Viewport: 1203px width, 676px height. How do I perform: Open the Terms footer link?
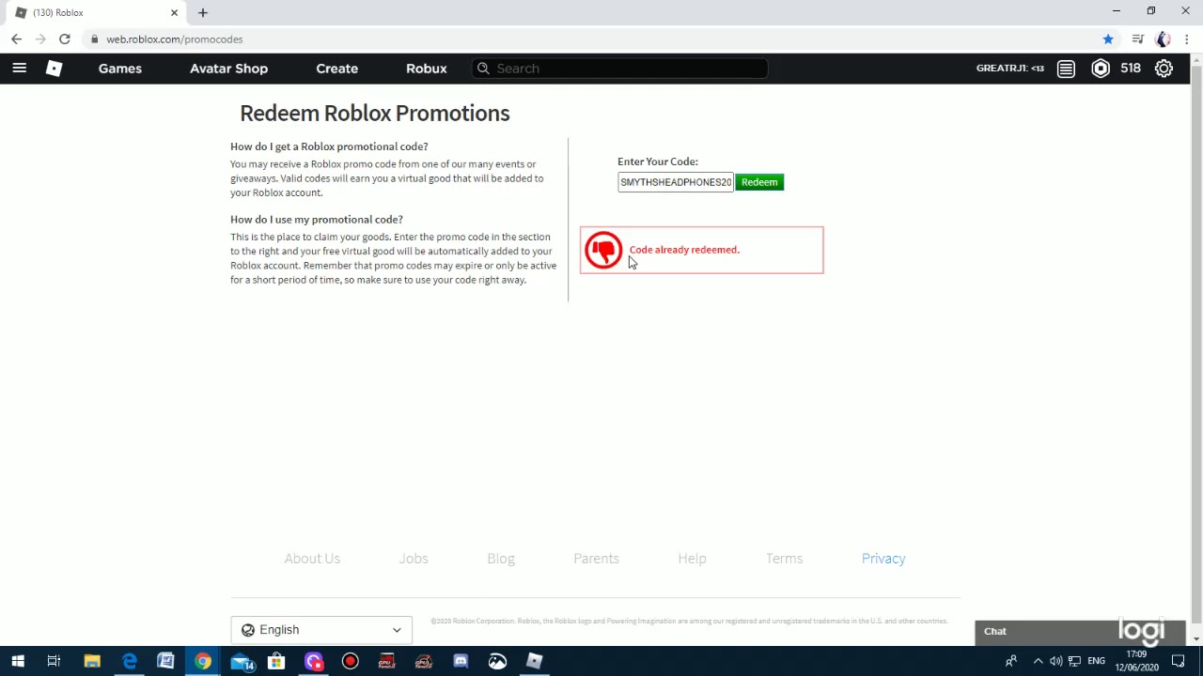point(784,559)
